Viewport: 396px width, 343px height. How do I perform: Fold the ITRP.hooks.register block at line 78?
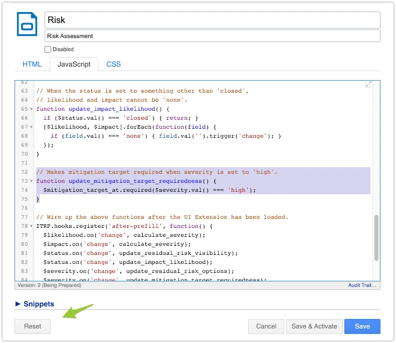31,226
